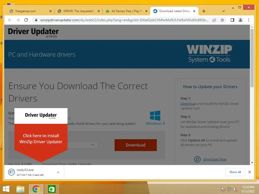The image size is (259, 194).
Task: Open the Chrome profile avatar
Action: (x=241, y=20)
